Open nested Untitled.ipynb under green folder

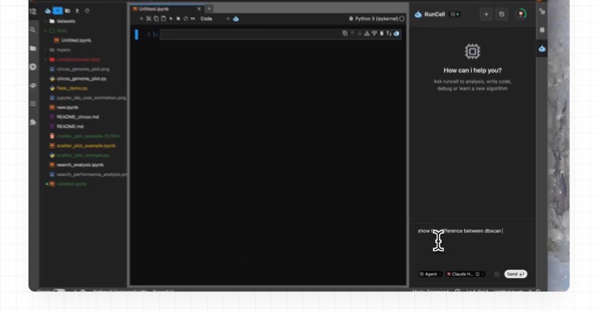pyautogui.click(x=76, y=40)
